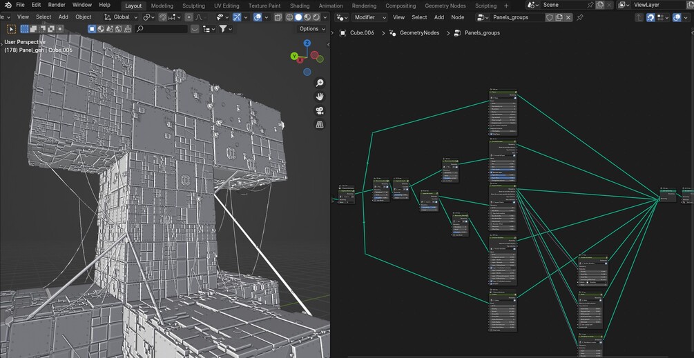
Task: Click the pan hand icon in viewport
Action: tap(320, 97)
